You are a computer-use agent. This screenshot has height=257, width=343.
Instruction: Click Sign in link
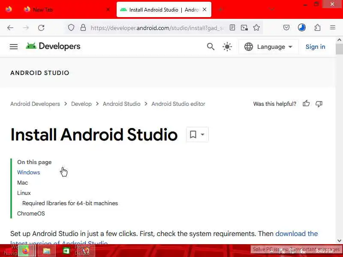(315, 47)
